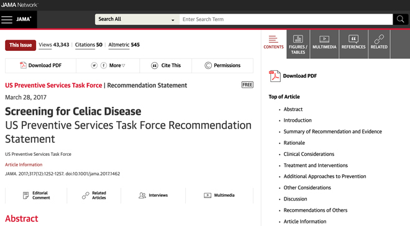
Task: Switch to the Multimedia sidebar tab label
Action: [324, 47]
